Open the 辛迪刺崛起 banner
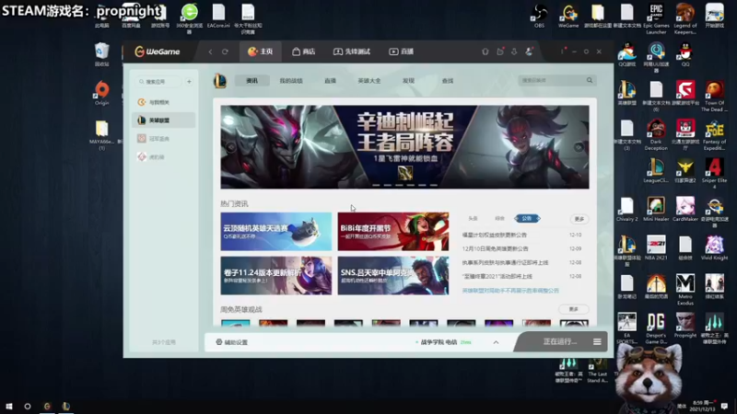 (x=404, y=147)
